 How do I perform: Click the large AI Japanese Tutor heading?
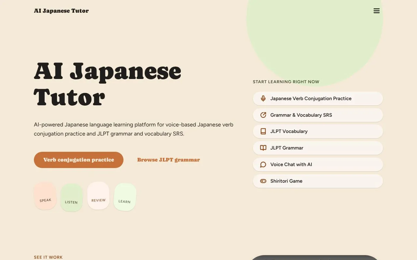[x=108, y=84]
